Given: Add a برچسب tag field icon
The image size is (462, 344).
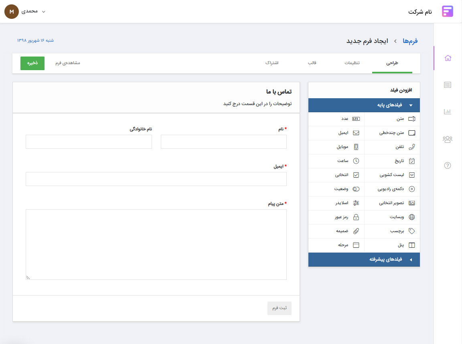Looking at the screenshot, I should pyautogui.click(x=412, y=231).
